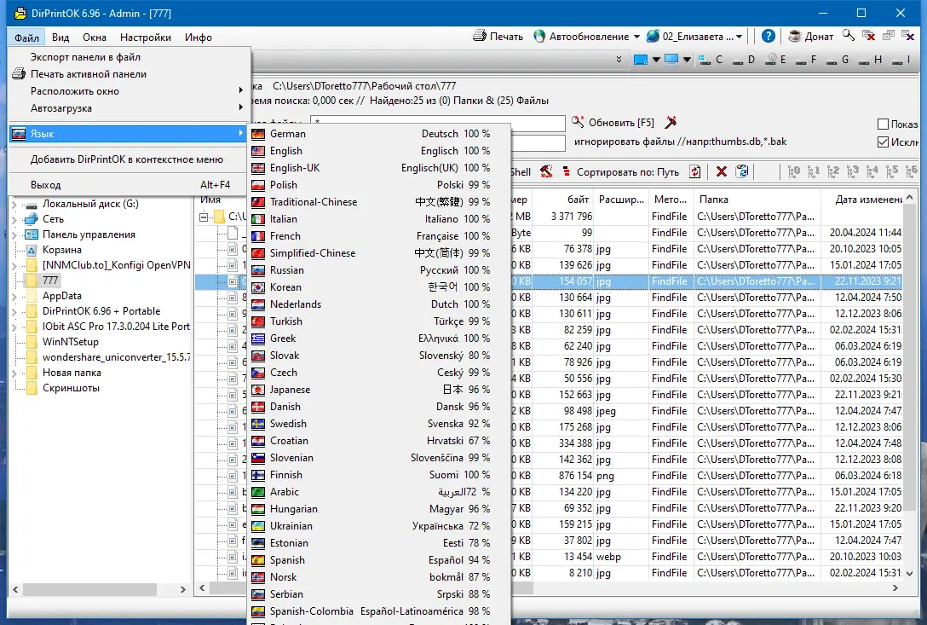Open drive F from drive toolbar
The image size is (927, 625).
[806, 59]
